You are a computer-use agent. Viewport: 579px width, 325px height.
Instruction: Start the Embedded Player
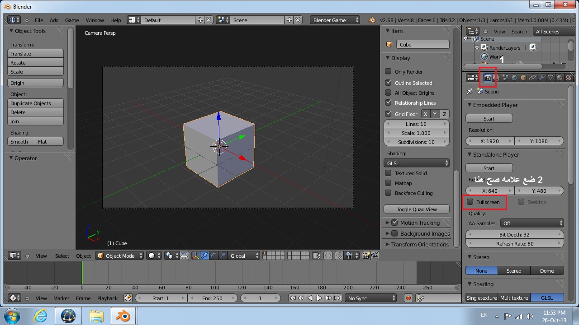coord(489,118)
